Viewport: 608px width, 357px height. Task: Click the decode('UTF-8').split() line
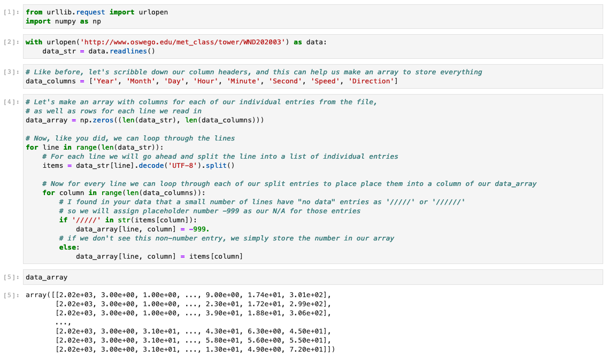pyautogui.click(x=139, y=166)
